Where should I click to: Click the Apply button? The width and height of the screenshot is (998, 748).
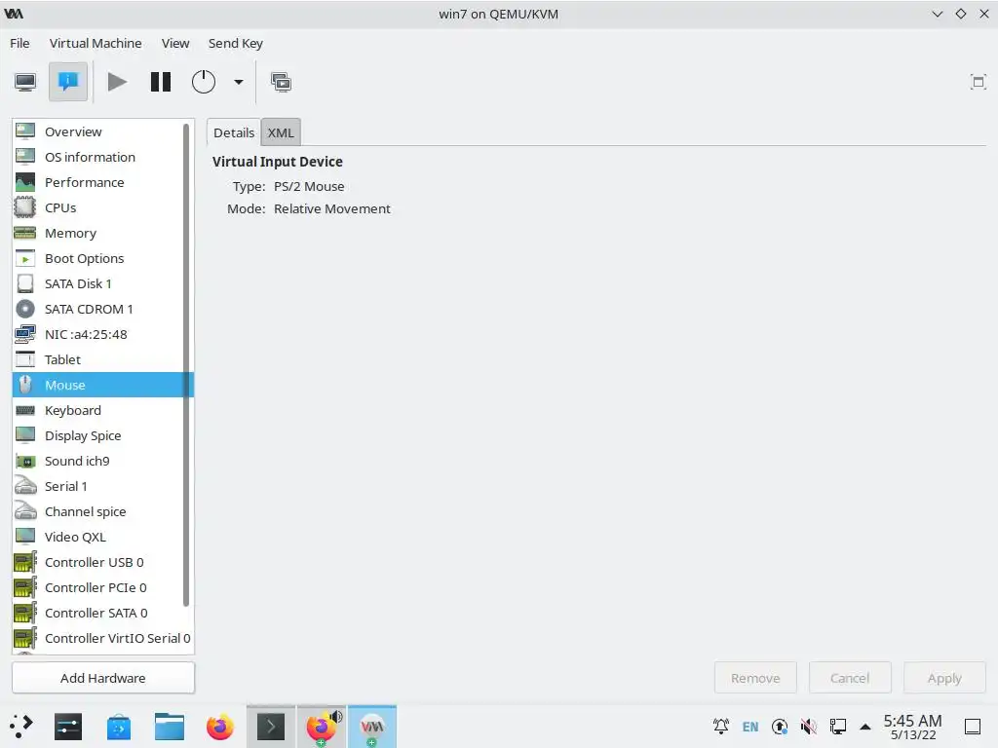click(x=944, y=678)
